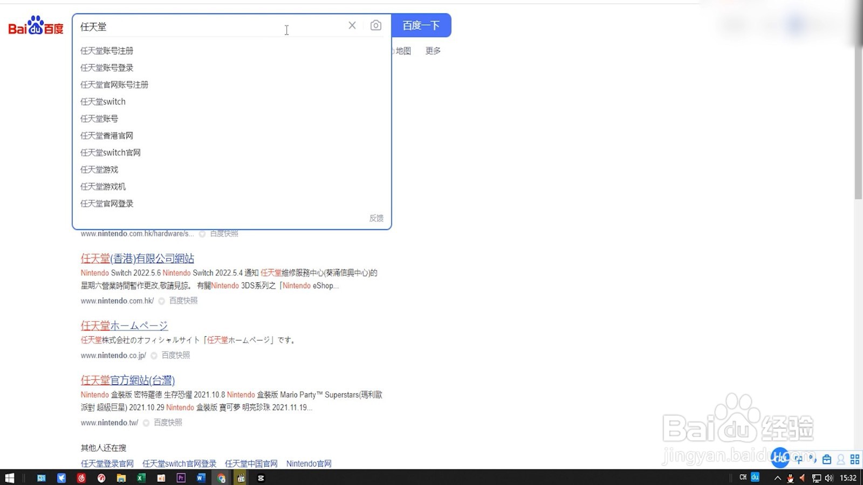Open the blue bird app in taskbar
863x485 pixels.
pyautogui.click(x=61, y=477)
